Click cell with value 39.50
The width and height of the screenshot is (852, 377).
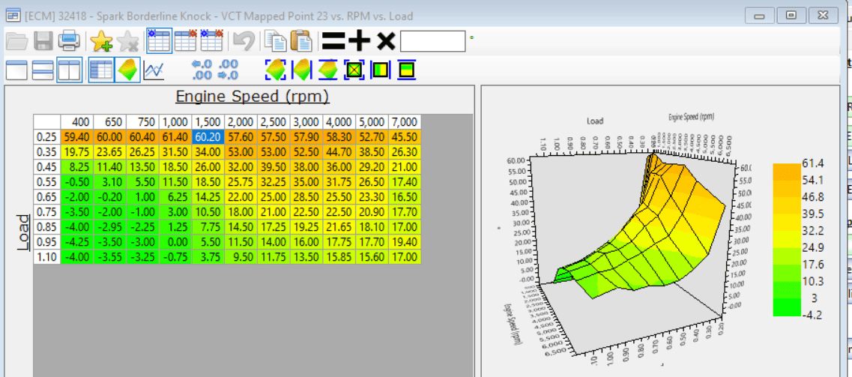(x=274, y=167)
